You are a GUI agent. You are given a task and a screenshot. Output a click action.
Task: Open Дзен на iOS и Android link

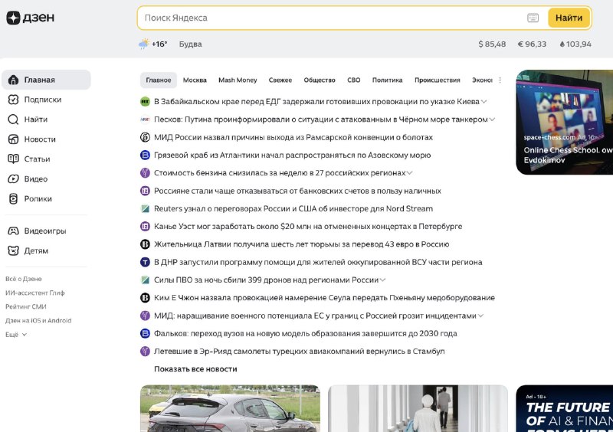(x=38, y=321)
